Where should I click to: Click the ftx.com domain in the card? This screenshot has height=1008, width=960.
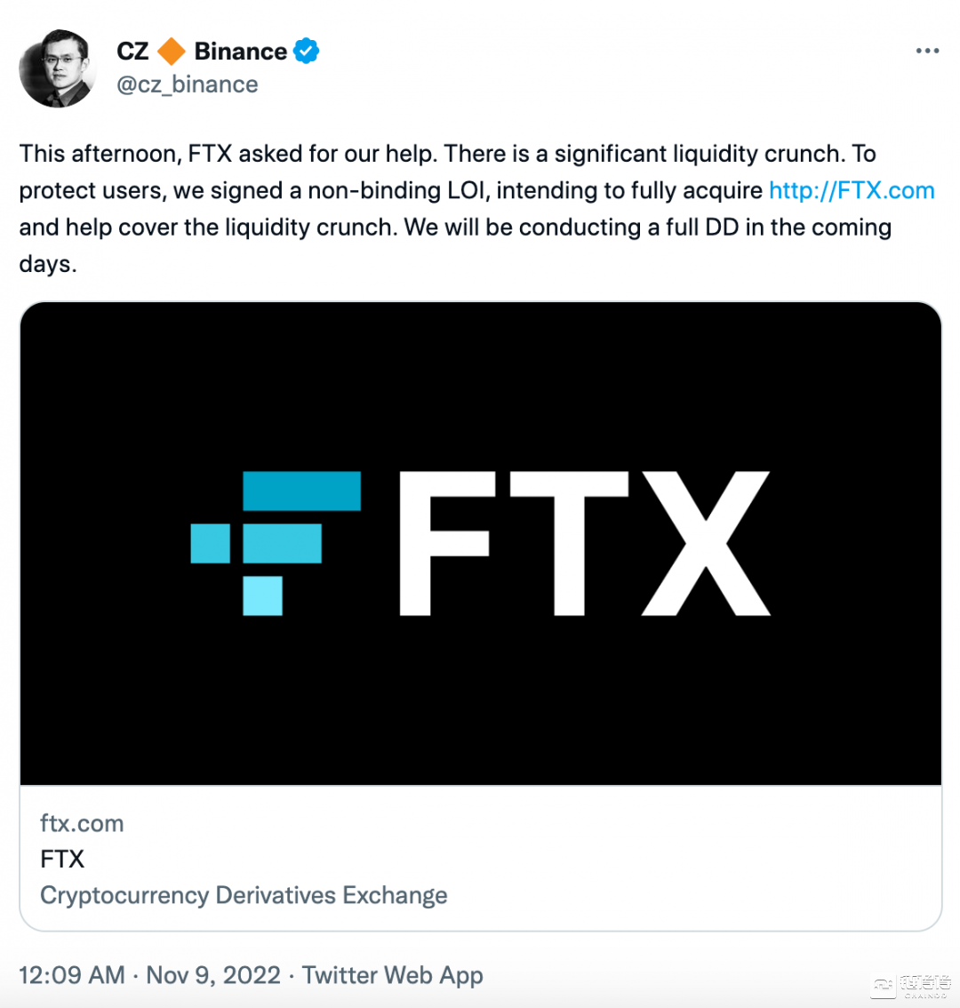point(82,823)
